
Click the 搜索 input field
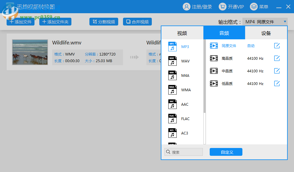[x=184, y=152]
